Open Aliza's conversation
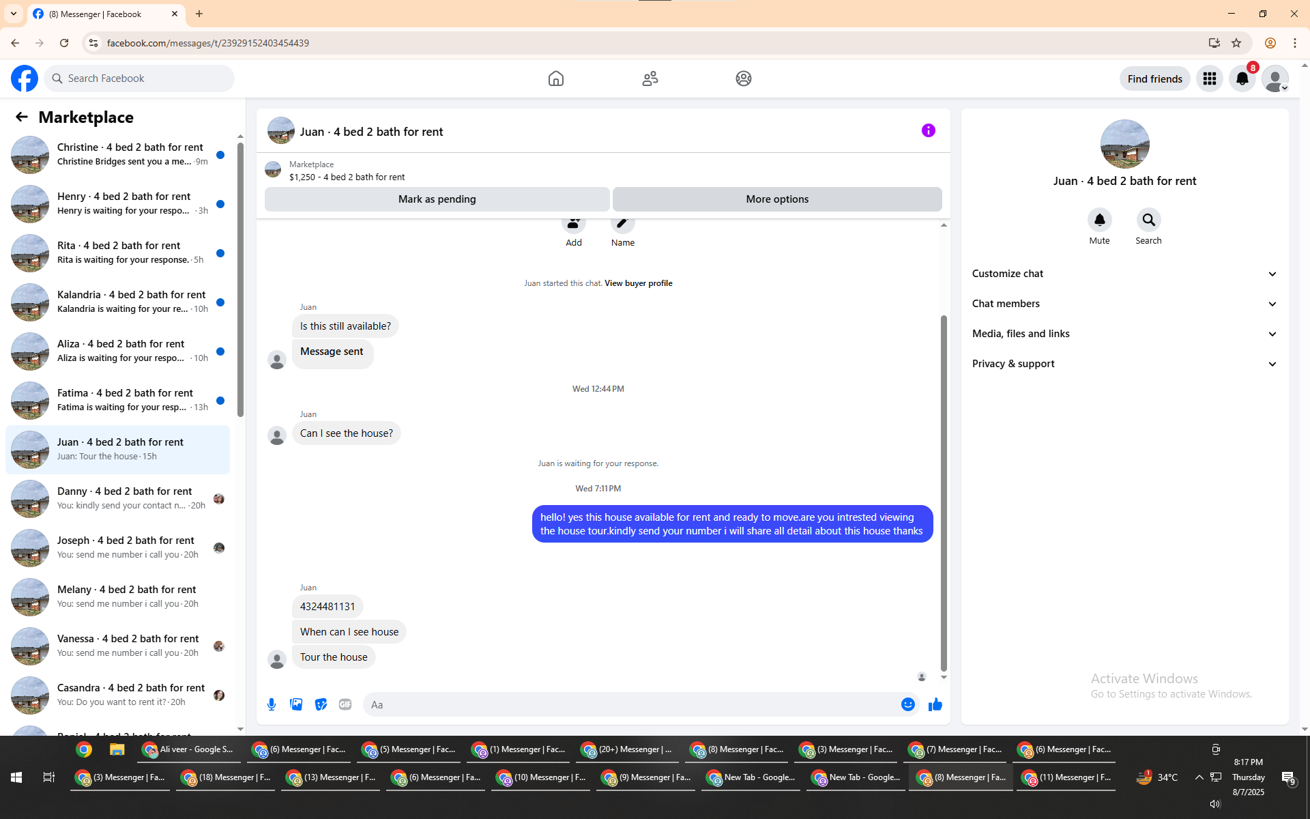This screenshot has height=819, width=1310. pyautogui.click(x=117, y=351)
